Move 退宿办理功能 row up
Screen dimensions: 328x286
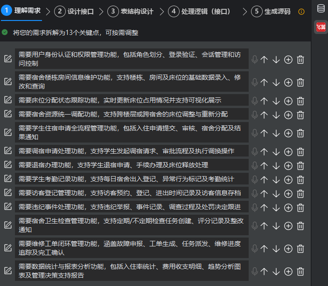pos(264,166)
